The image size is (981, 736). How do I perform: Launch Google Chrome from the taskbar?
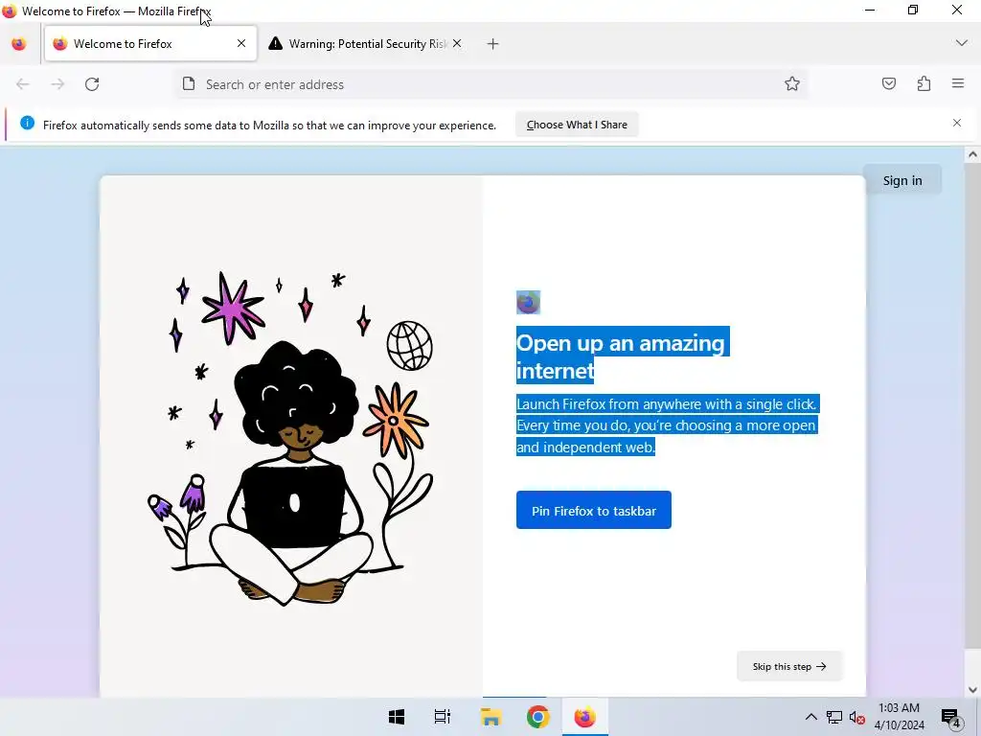point(538,717)
